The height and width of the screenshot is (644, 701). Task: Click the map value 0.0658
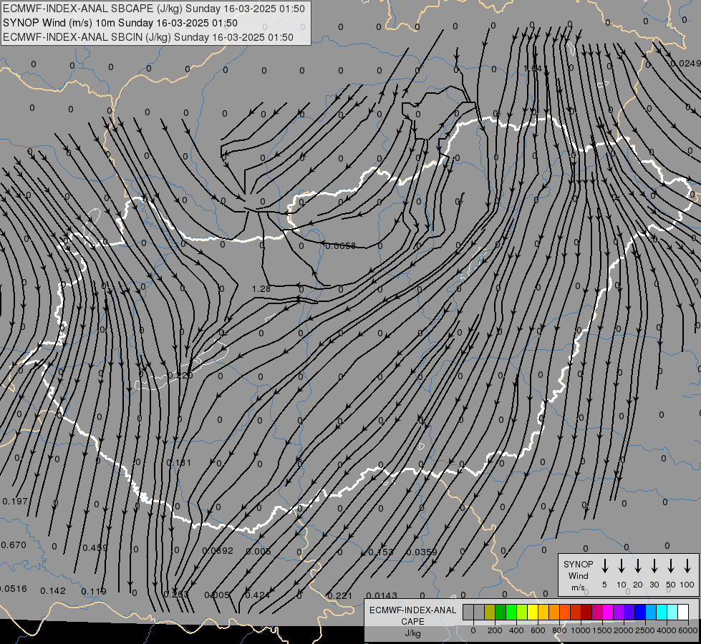point(341,246)
